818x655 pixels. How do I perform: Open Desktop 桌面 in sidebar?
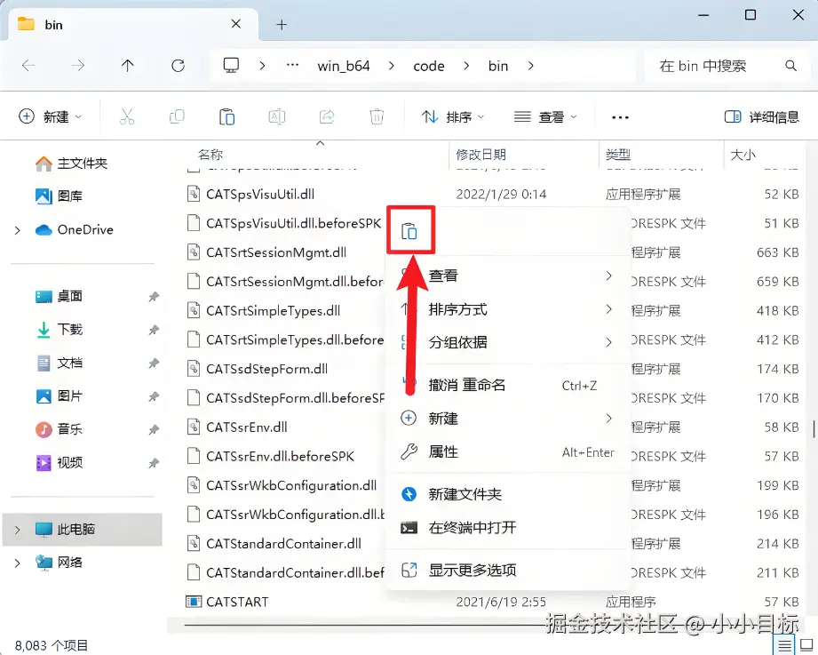[59, 296]
